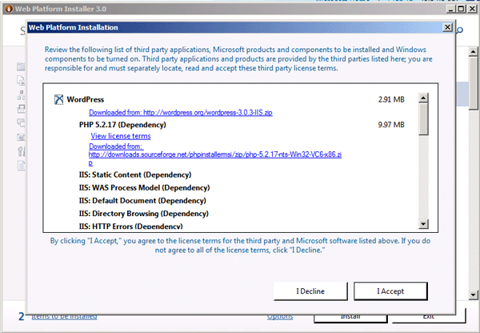Image resolution: width=480 pixels, height=333 pixels.
Task: Open the WordPress download link
Action: coord(181,112)
